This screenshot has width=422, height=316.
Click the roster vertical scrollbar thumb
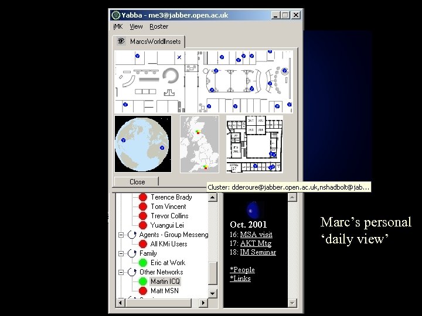213,273
